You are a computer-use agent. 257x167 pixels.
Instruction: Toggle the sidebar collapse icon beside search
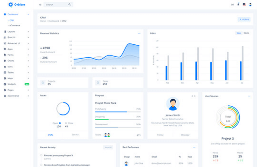pos(40,5)
